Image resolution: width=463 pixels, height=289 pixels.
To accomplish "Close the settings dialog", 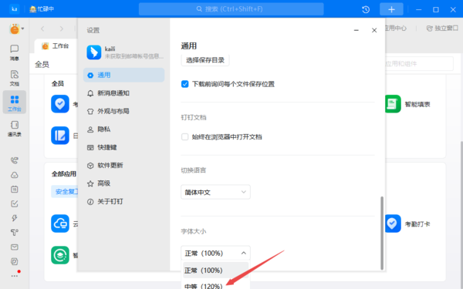I will (374, 30).
